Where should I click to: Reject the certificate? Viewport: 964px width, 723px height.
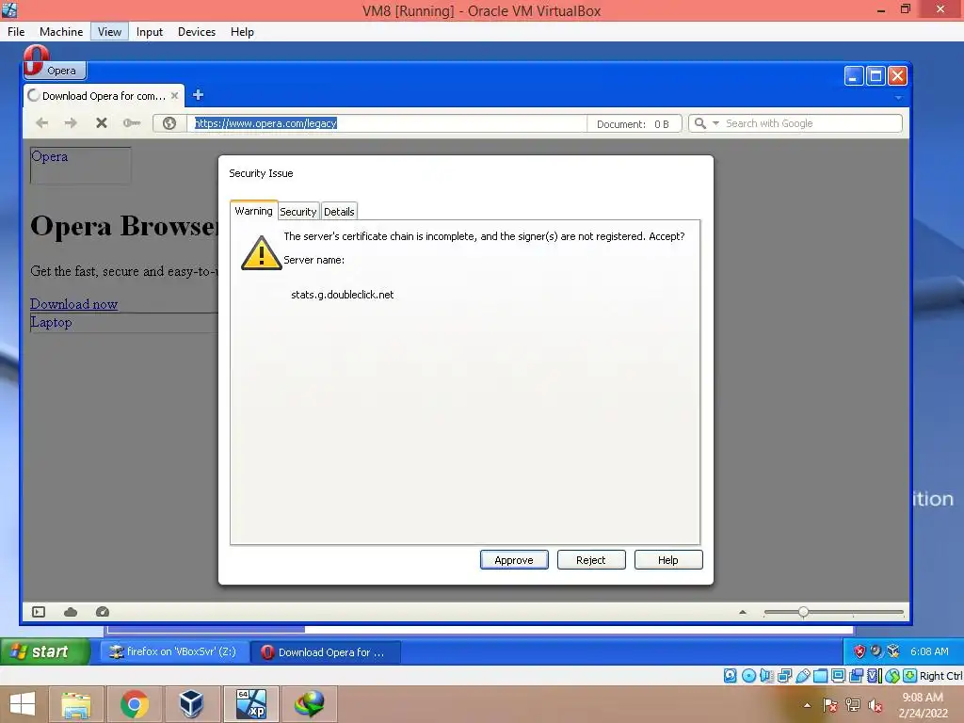click(x=591, y=560)
